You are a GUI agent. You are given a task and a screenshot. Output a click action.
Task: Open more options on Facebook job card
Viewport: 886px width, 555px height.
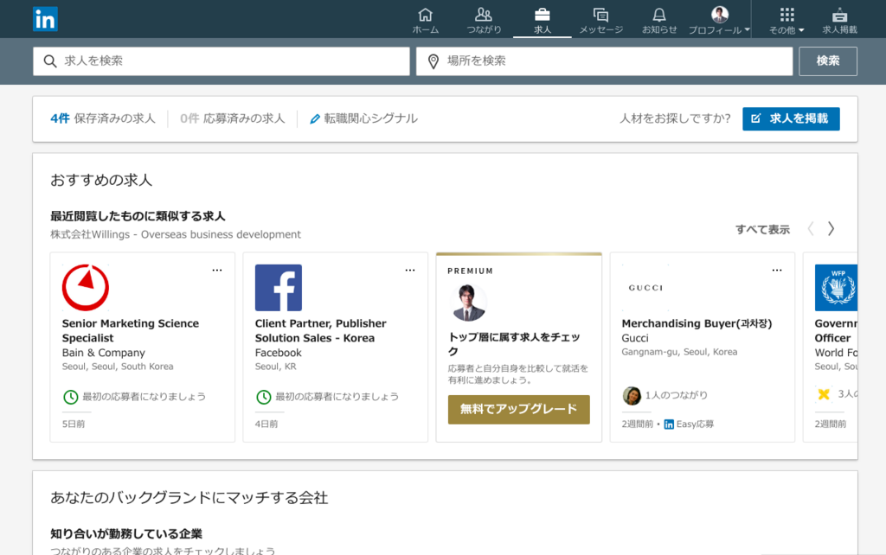410,271
